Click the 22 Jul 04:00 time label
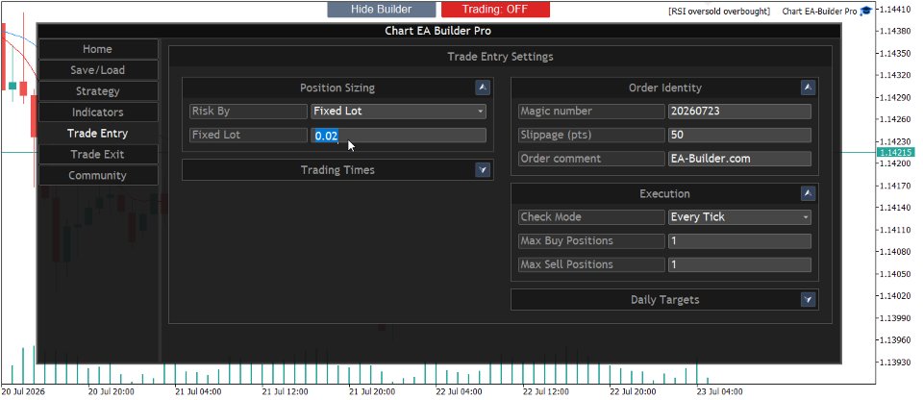Image resolution: width=923 pixels, height=400 pixels. 459,391
